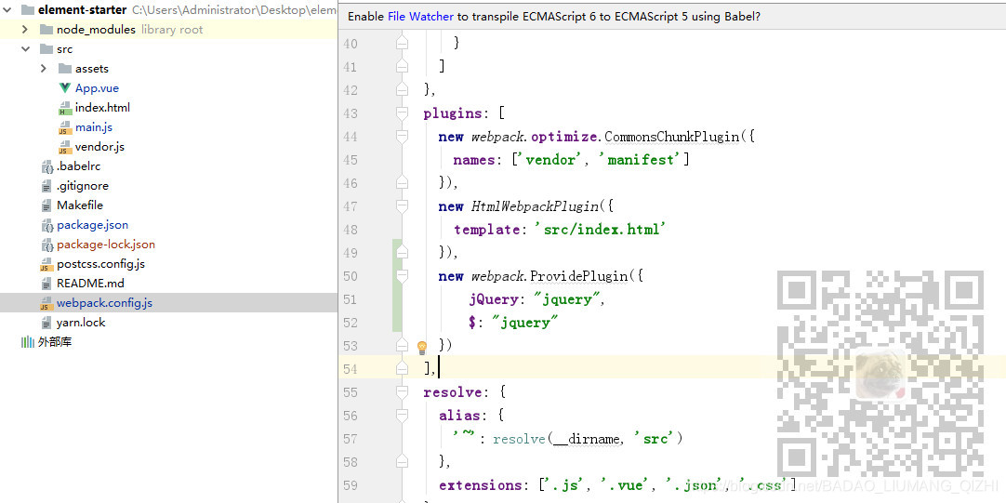Click line number 48 in the gutter

[x=351, y=230]
